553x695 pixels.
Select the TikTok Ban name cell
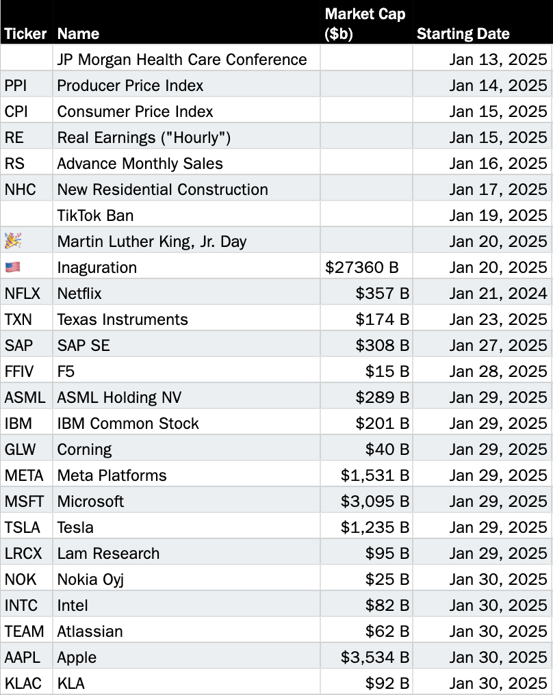tap(96, 215)
